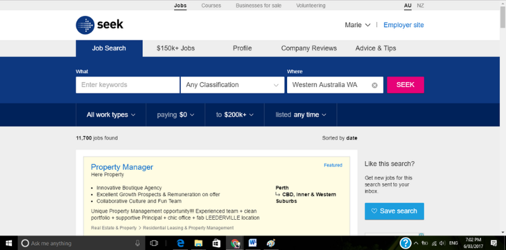Open Microsoft Word from the taskbar
The width and height of the screenshot is (506, 250).
(252, 243)
